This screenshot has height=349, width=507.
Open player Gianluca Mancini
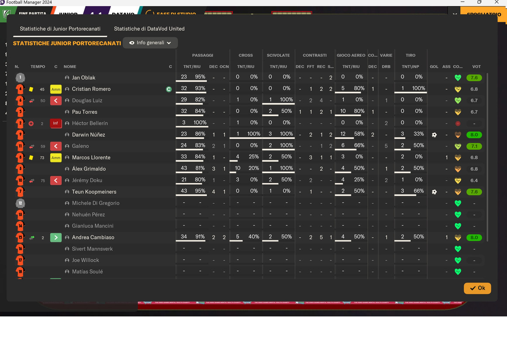click(x=93, y=226)
